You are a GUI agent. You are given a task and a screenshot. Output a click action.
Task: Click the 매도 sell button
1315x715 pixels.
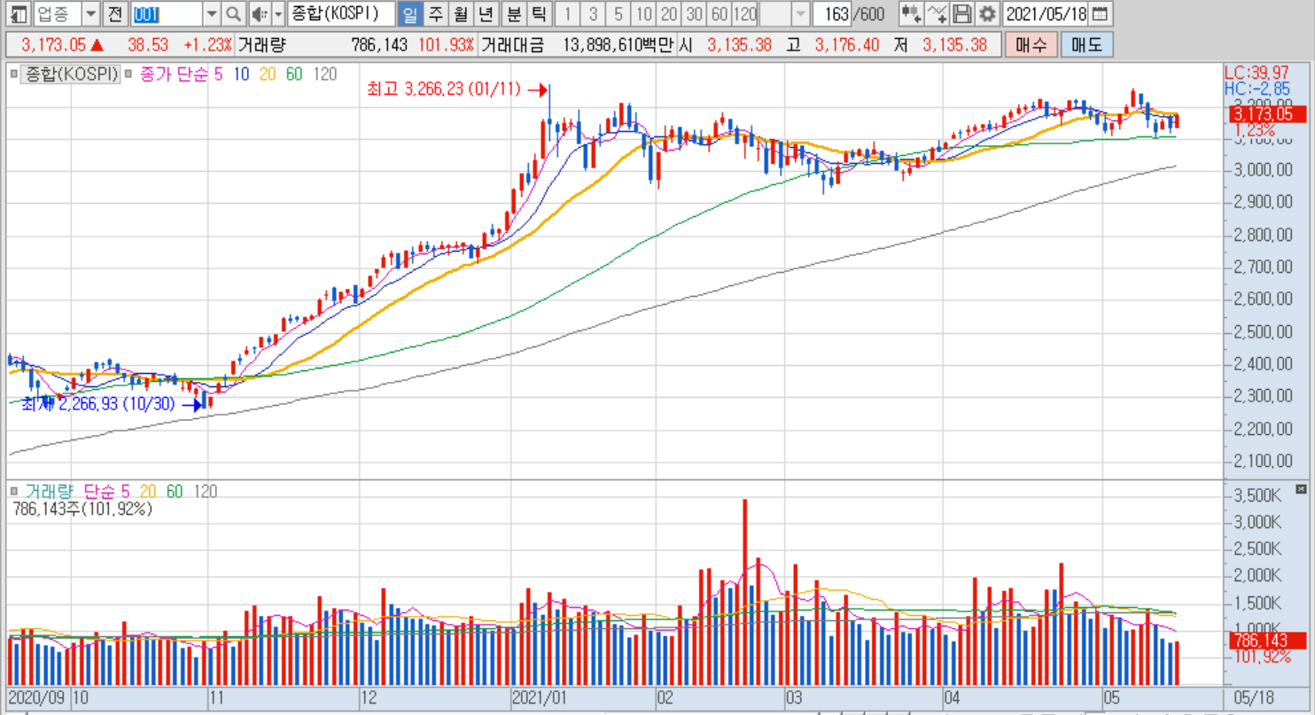[x=1086, y=44]
